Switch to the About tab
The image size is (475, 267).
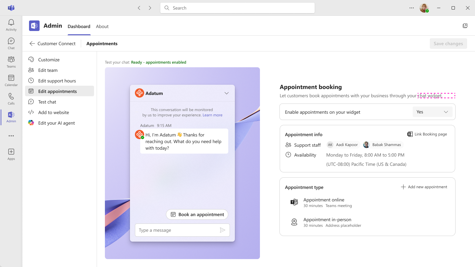click(x=102, y=26)
